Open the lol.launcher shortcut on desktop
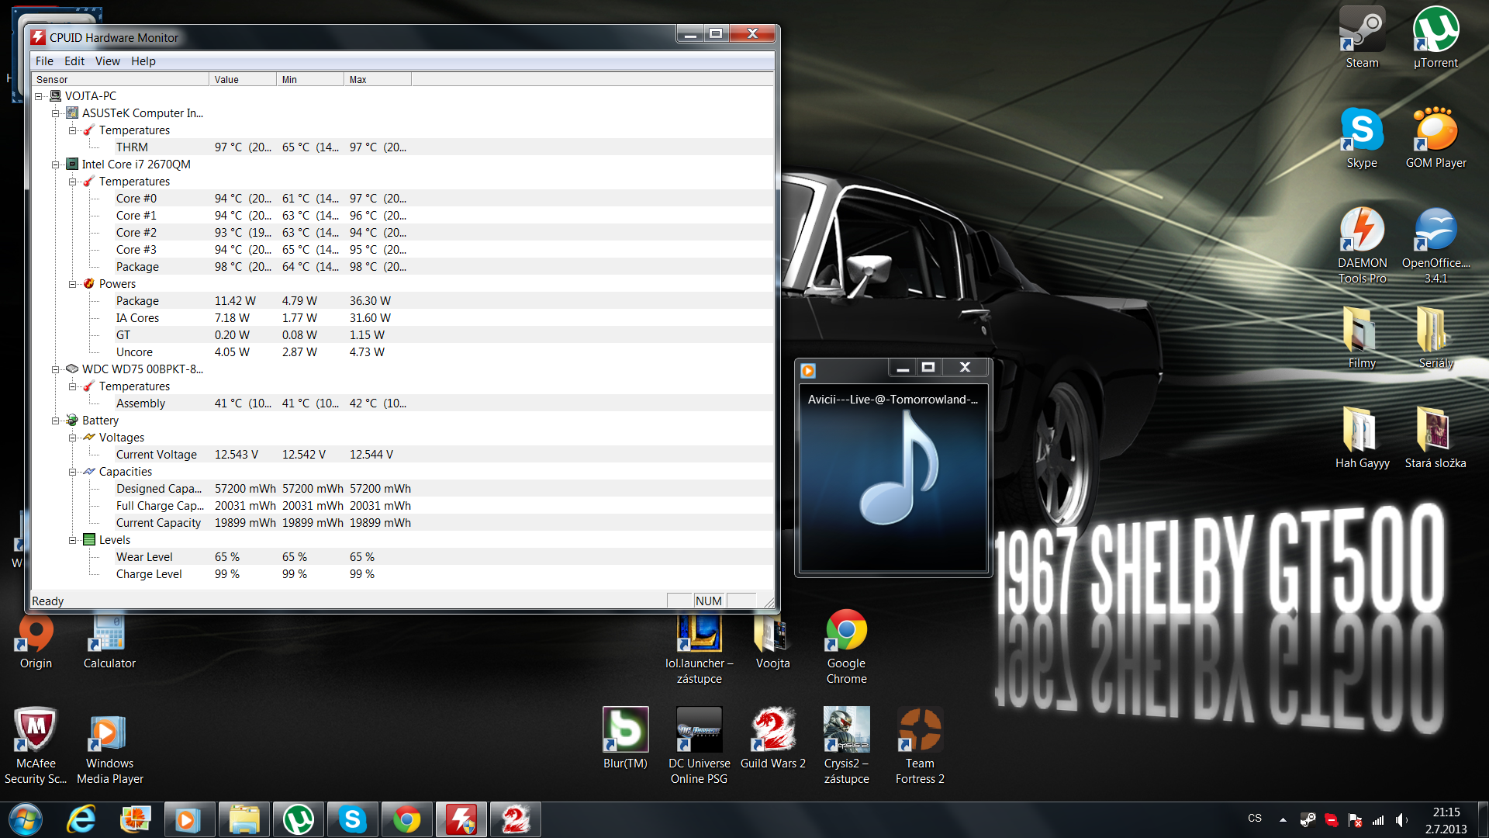The height and width of the screenshot is (838, 1489). [699, 649]
